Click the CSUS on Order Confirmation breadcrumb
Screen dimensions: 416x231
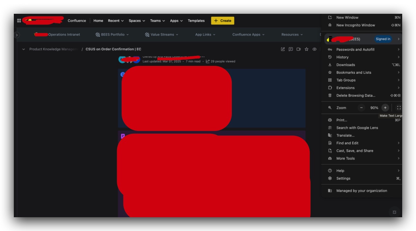pos(113,49)
